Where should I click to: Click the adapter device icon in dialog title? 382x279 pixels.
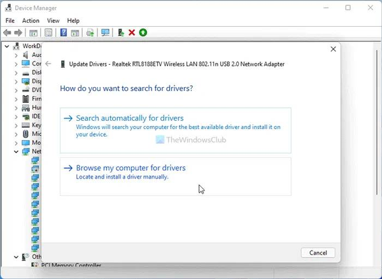coord(62,64)
